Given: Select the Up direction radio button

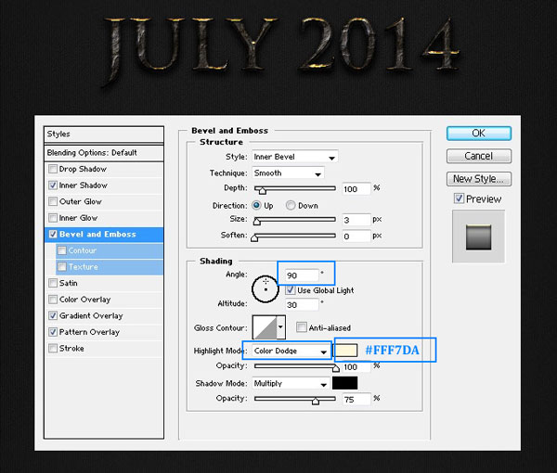Looking at the screenshot, I should (x=256, y=205).
